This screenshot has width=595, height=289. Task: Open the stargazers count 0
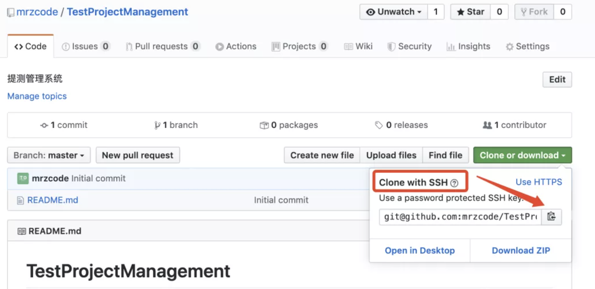(499, 12)
